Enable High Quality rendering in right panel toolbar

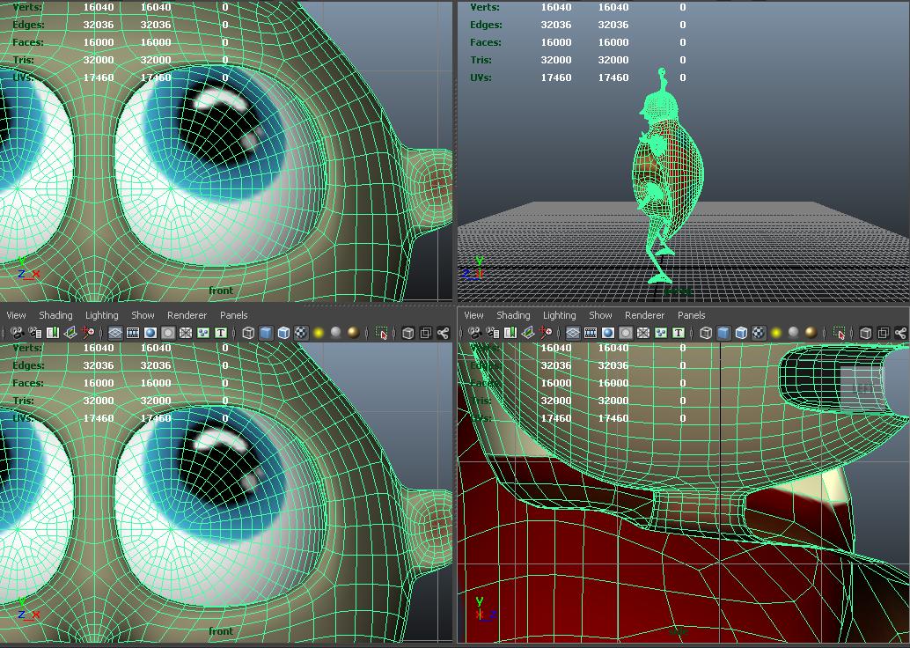tap(811, 333)
